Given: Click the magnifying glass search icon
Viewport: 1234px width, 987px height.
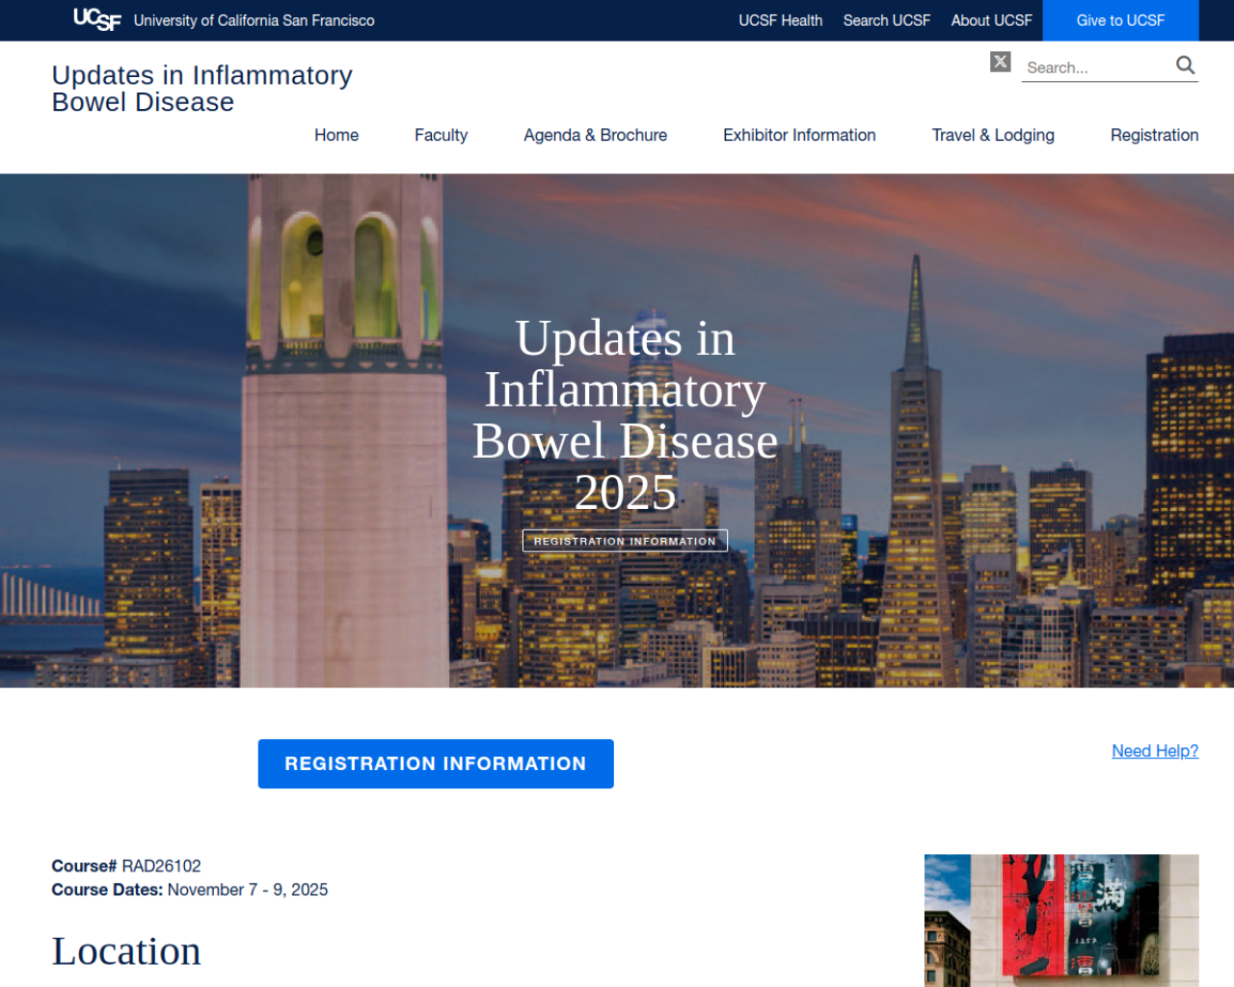Looking at the screenshot, I should pos(1185,66).
